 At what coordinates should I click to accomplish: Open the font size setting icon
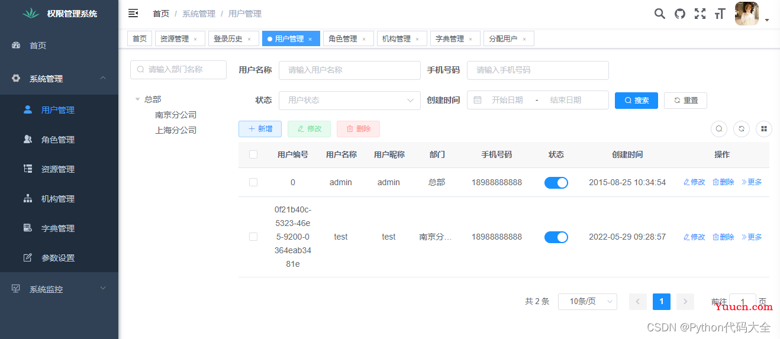[720, 14]
